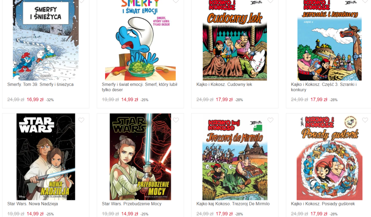The image size is (371, 217).
Task: Favorite Star Wars Przebudzenie Mocy with heart icon
Action: pyautogui.click(x=176, y=120)
